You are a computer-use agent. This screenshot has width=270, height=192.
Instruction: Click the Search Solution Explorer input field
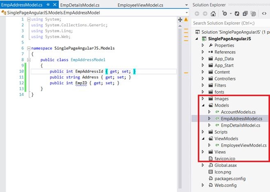[x=231, y=23]
